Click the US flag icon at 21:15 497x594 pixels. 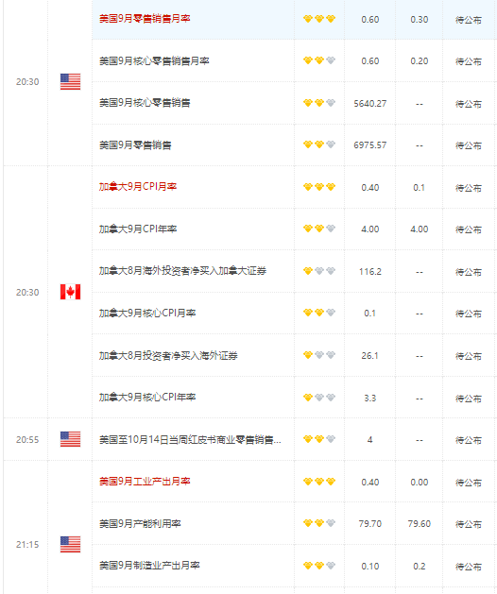pyautogui.click(x=70, y=544)
